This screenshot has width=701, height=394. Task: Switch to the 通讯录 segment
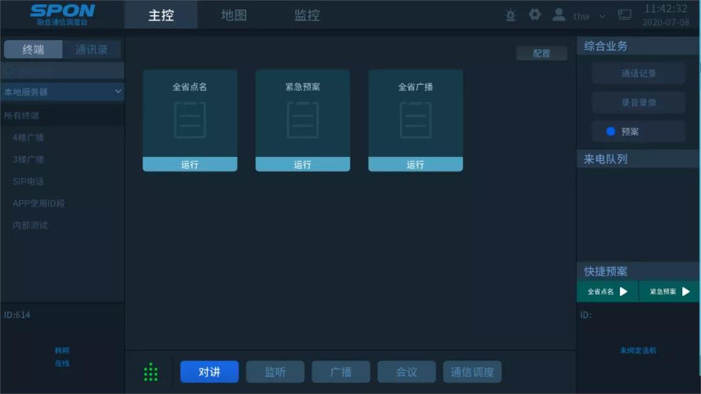point(92,49)
